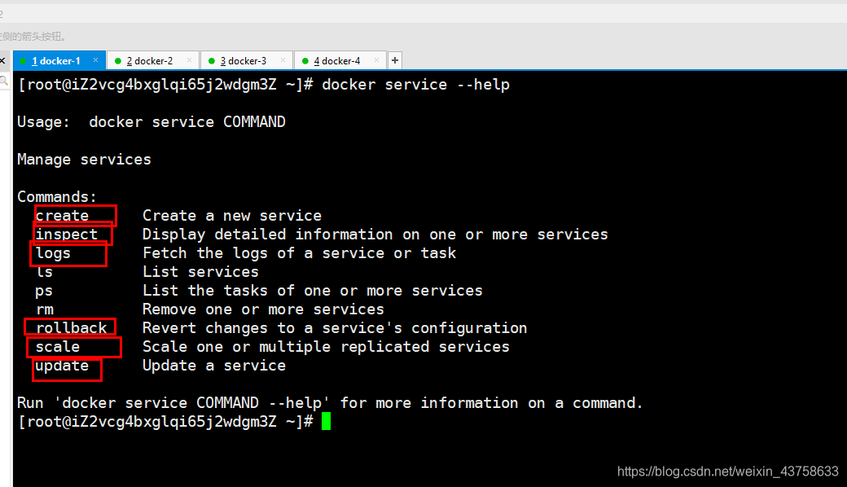The image size is (847, 487).
Task: Click the 'rollback' command text
Action: (x=72, y=327)
